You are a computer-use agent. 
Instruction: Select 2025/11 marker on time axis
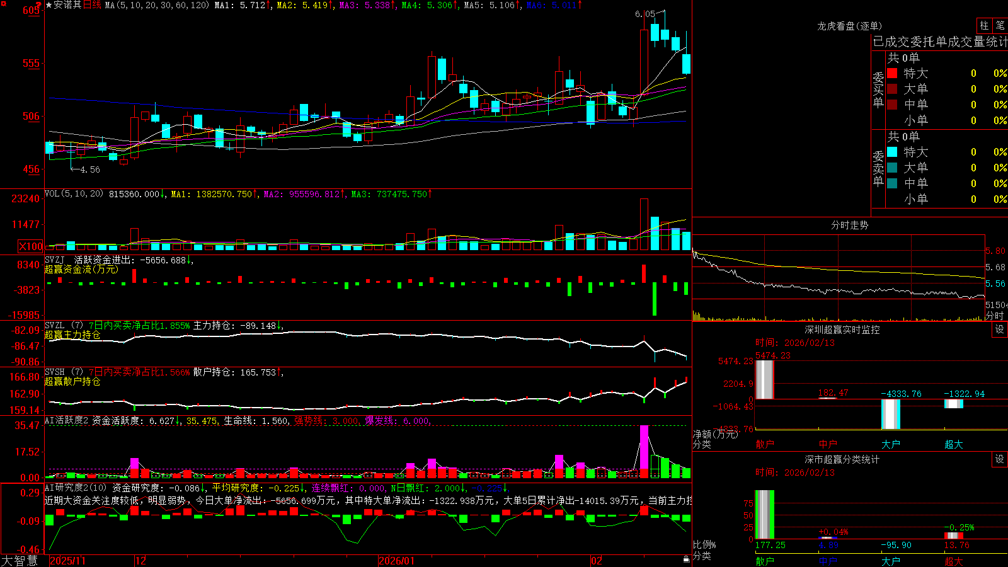coord(68,561)
